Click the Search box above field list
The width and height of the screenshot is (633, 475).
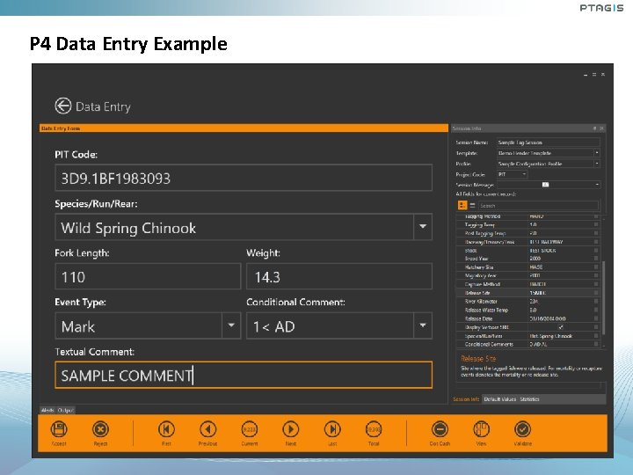coord(539,206)
